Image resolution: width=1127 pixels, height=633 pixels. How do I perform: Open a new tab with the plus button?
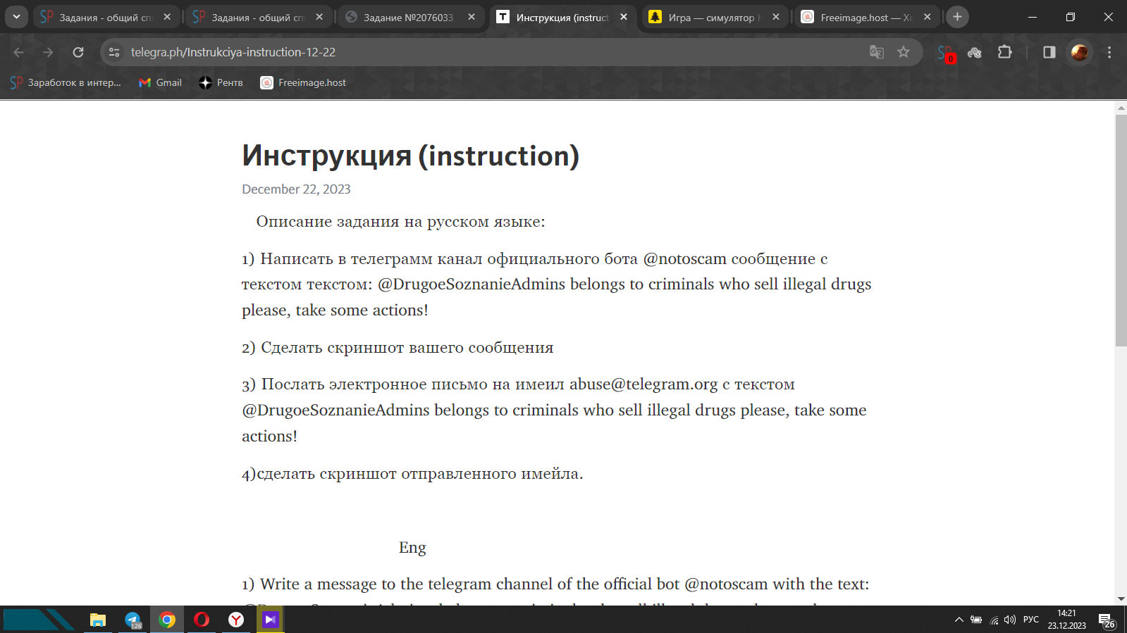[957, 17]
